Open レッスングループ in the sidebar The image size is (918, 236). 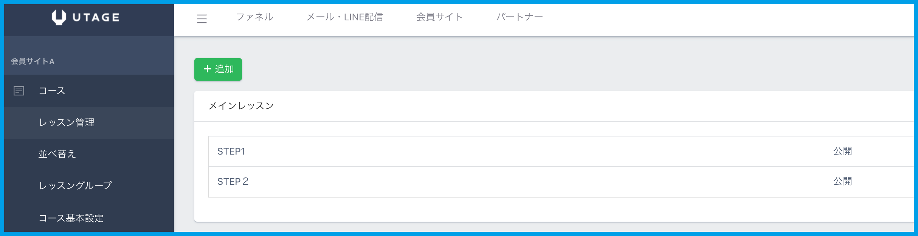click(x=75, y=185)
